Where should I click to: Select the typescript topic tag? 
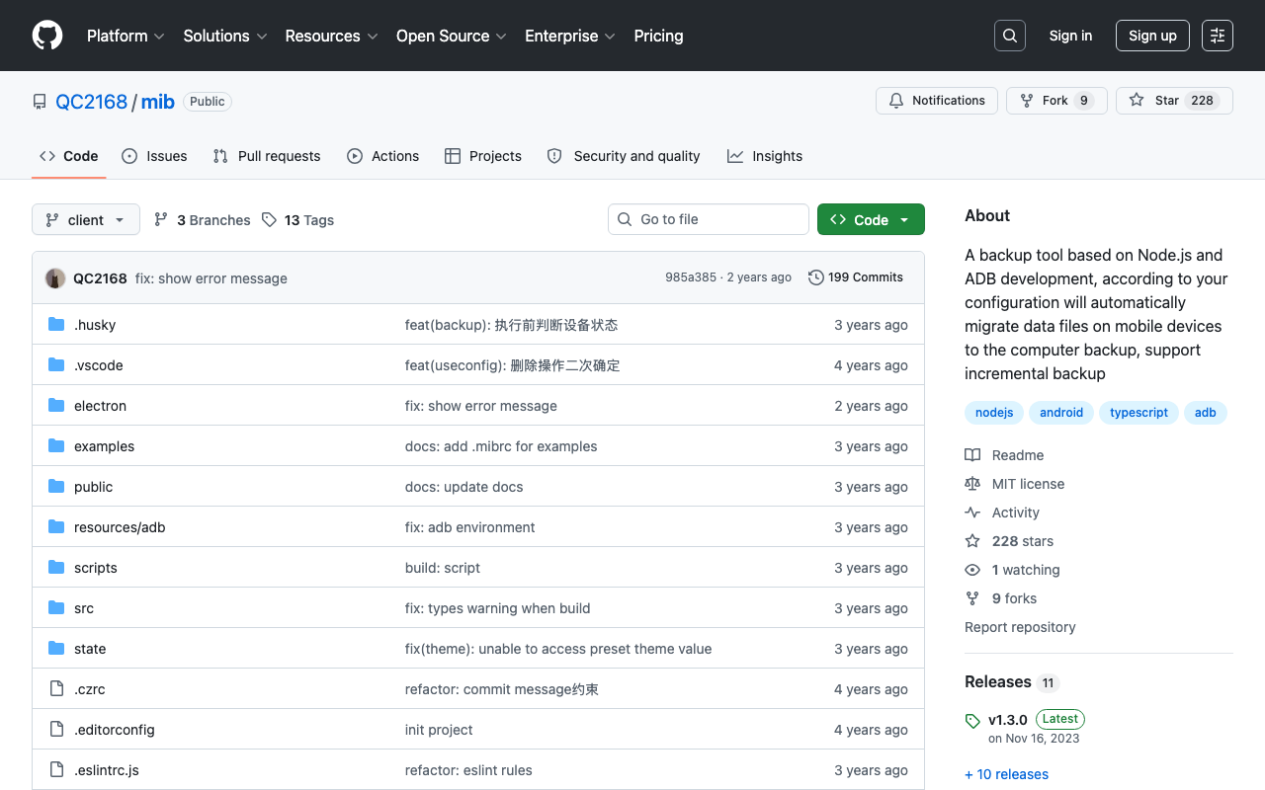tap(1138, 413)
